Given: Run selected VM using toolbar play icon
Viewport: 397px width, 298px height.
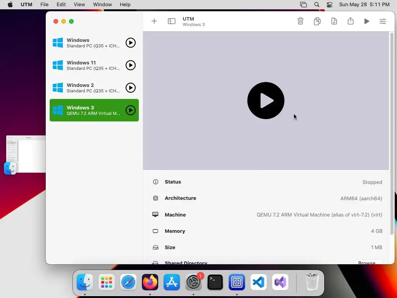Looking at the screenshot, I should 367,21.
